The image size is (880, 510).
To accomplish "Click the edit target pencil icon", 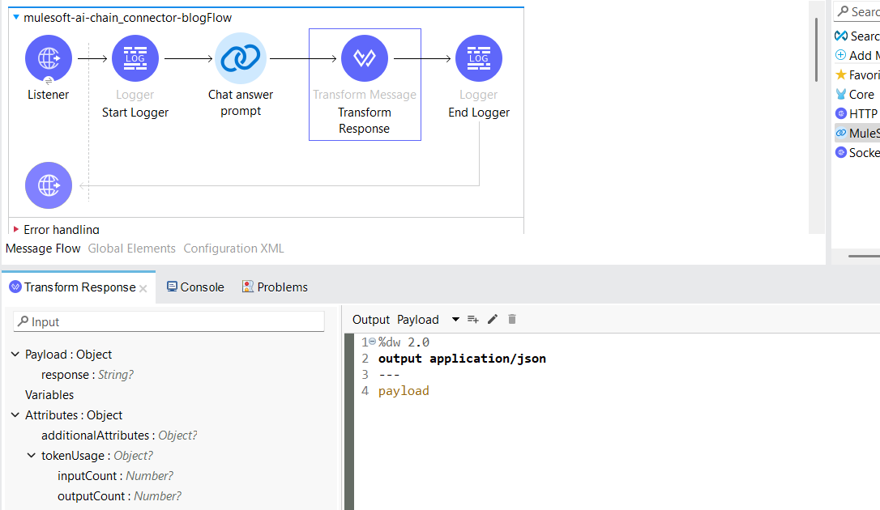I will (493, 320).
